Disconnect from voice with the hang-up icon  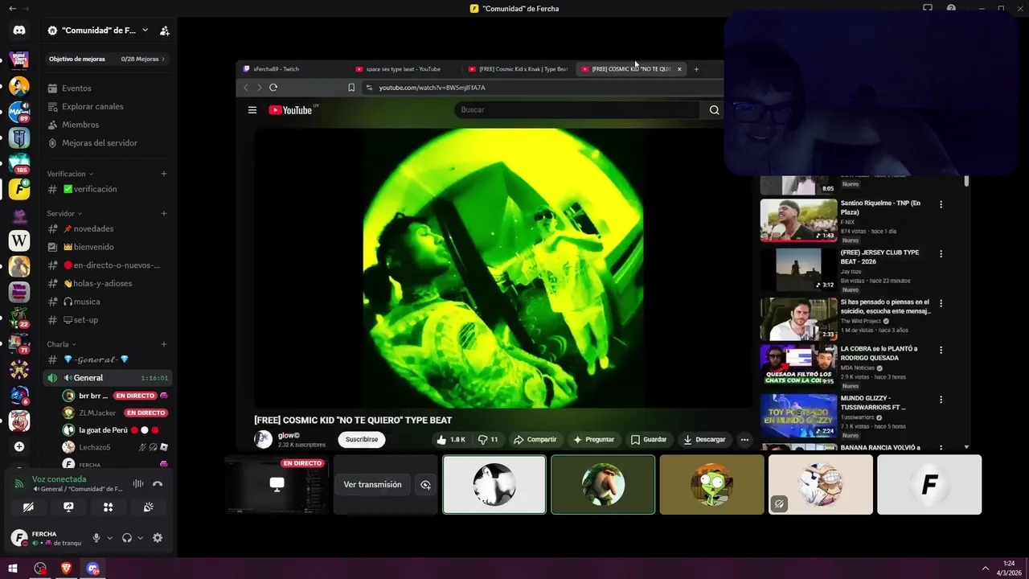coord(158,483)
